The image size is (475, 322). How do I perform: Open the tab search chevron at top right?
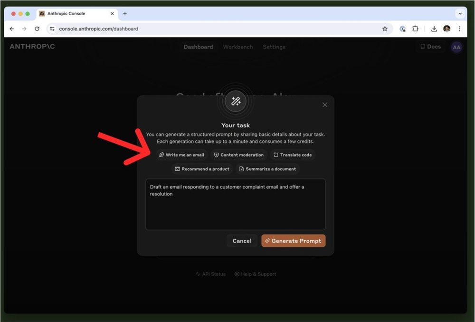click(459, 13)
